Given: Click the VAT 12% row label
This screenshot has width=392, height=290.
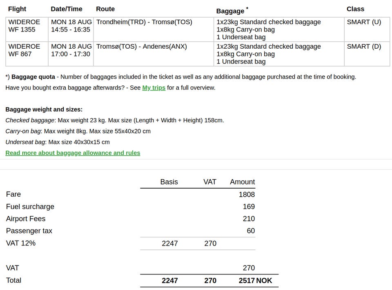Looking at the screenshot, I should tap(21, 243).
